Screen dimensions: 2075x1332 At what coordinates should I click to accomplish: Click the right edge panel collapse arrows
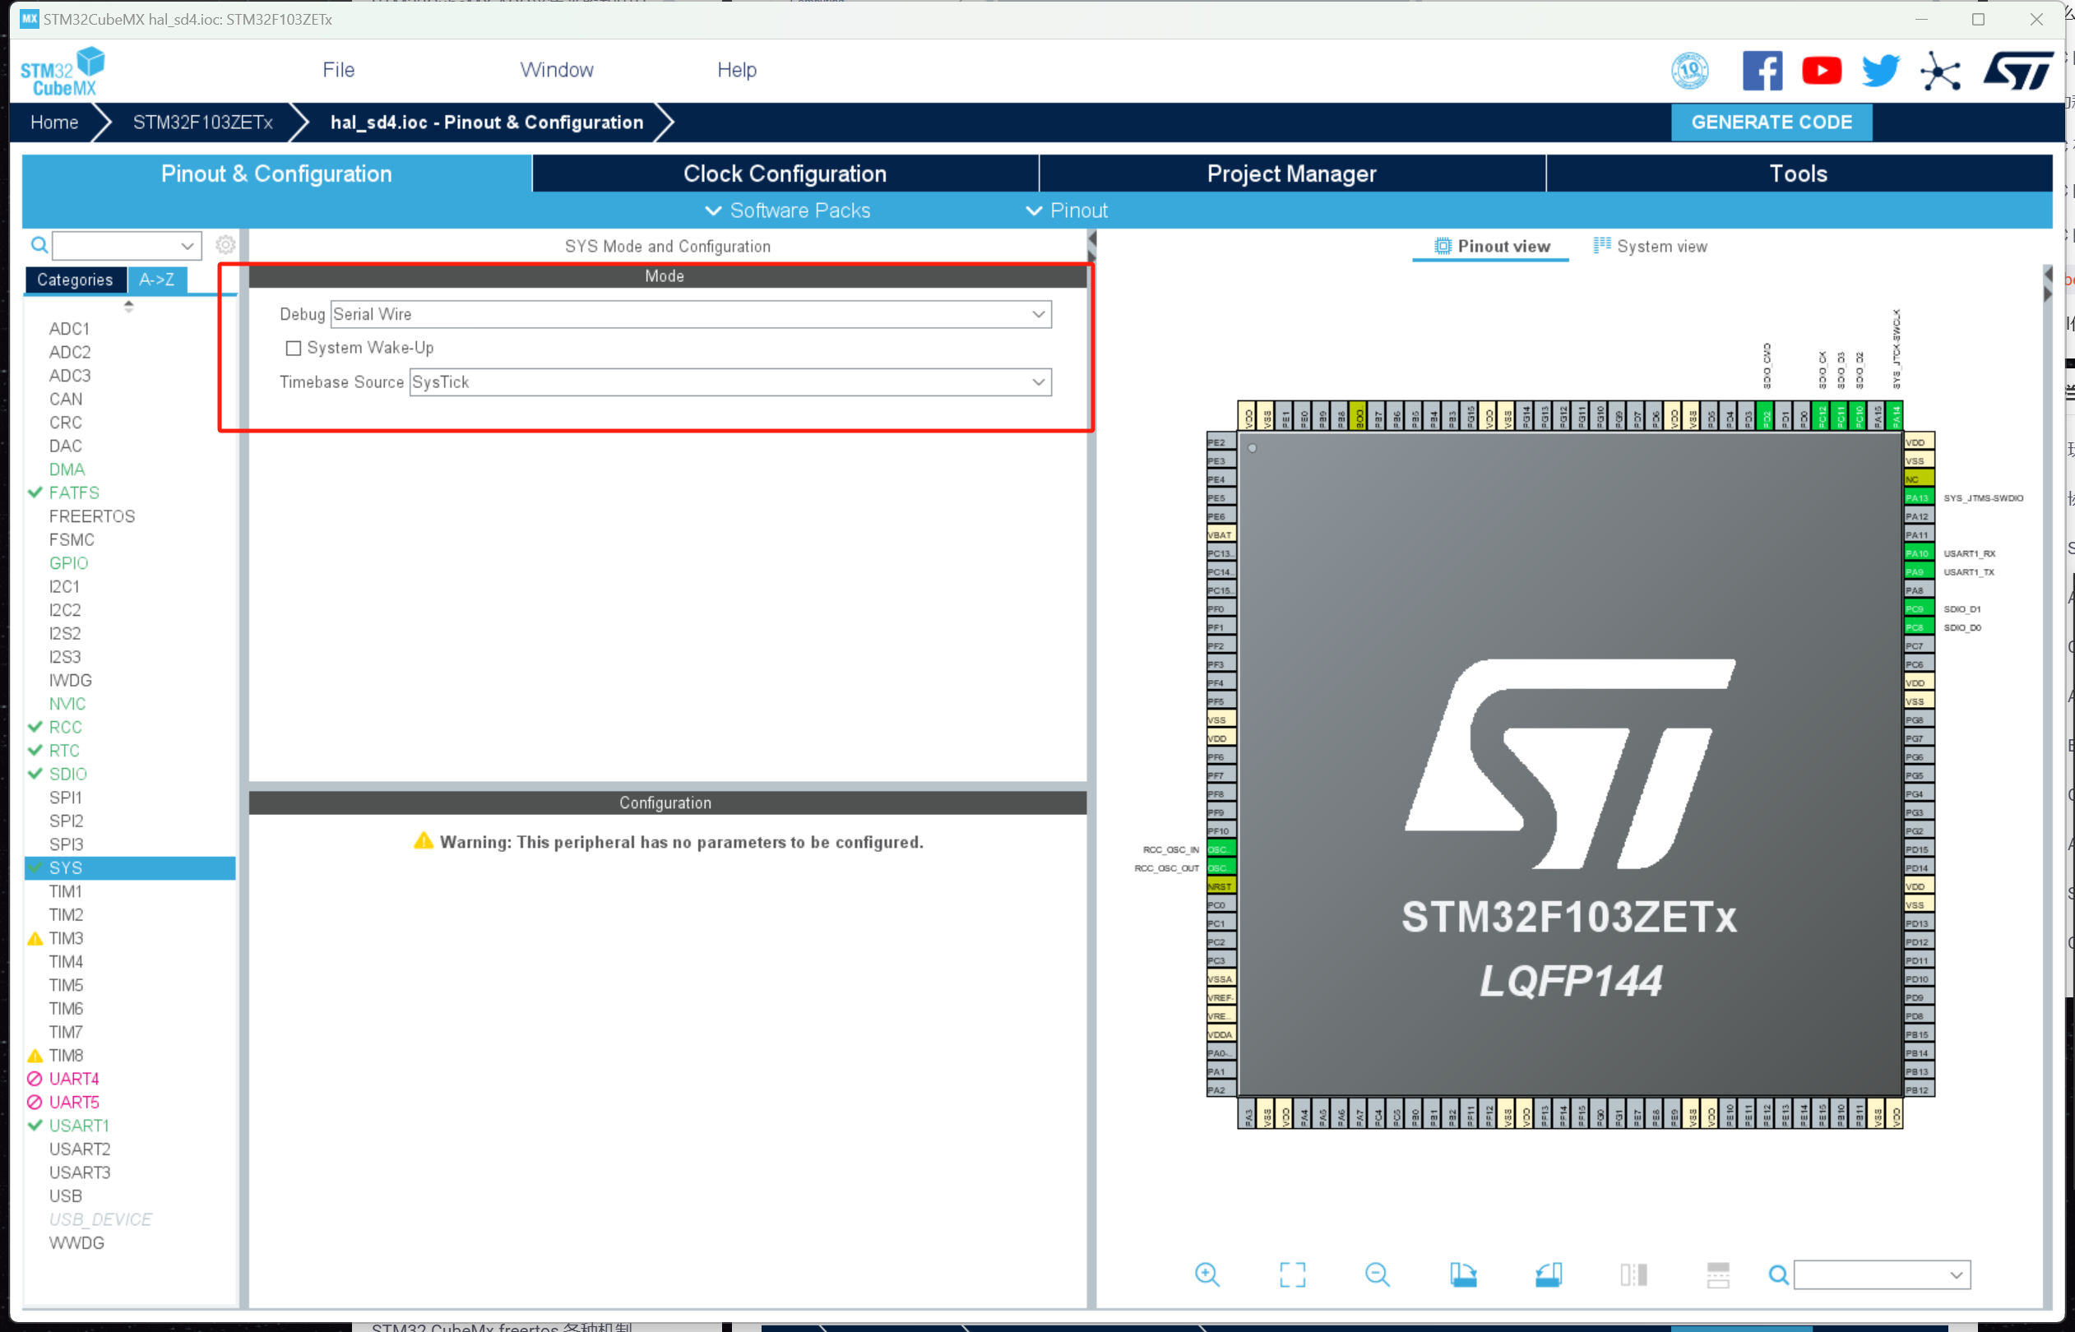click(2046, 284)
